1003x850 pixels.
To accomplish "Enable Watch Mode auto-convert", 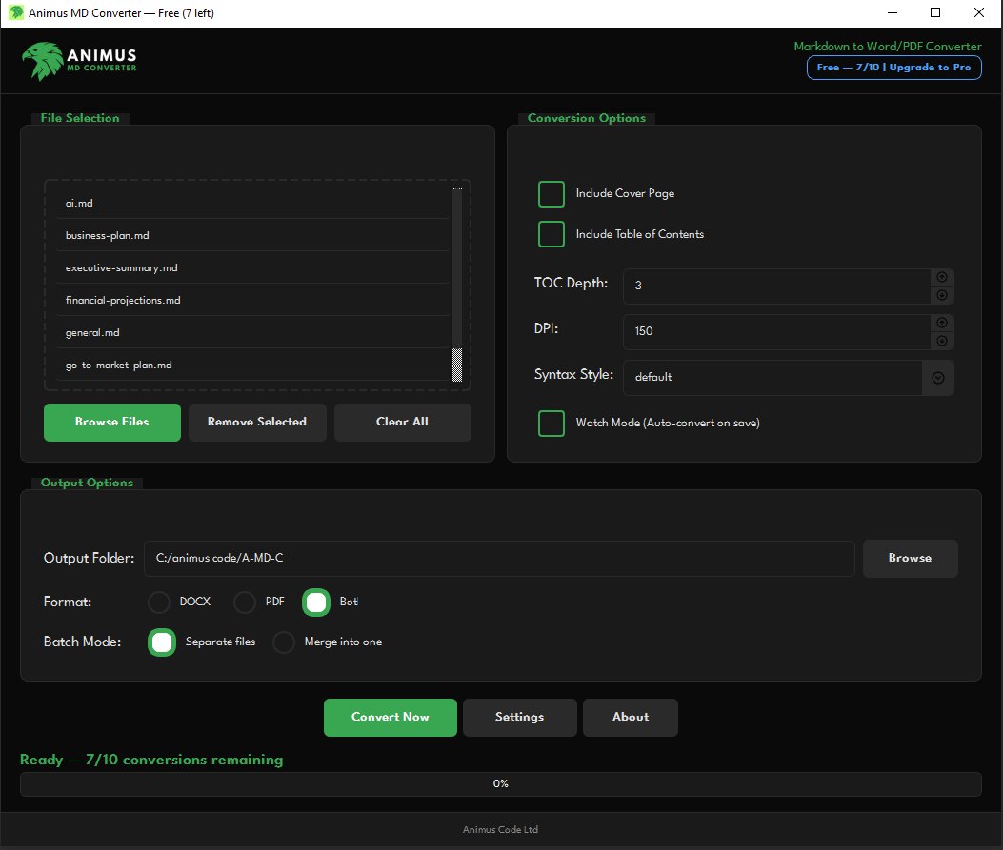I will point(552,423).
